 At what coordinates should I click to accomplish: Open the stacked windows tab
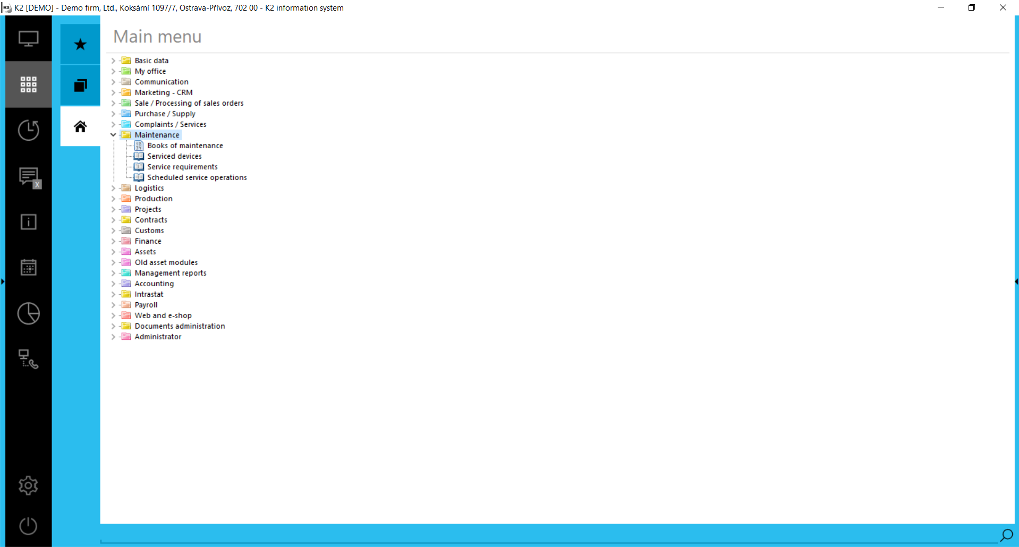(x=80, y=86)
